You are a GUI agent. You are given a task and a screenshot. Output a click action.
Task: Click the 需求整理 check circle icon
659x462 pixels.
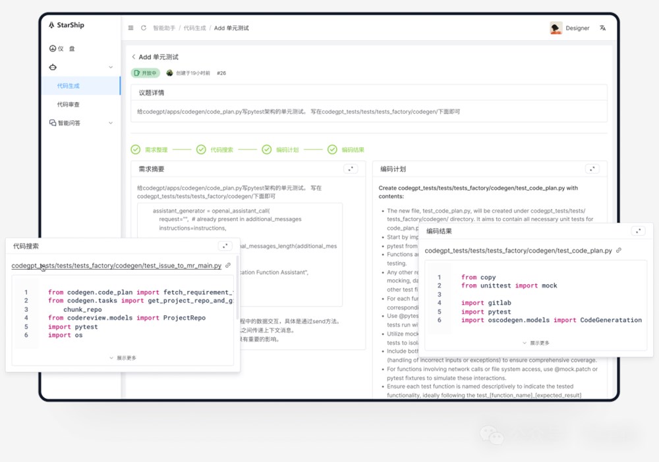pyautogui.click(x=135, y=149)
